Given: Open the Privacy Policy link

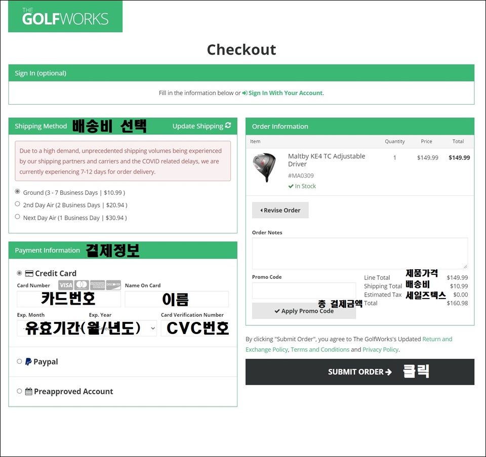Looking at the screenshot, I should click(381, 350).
